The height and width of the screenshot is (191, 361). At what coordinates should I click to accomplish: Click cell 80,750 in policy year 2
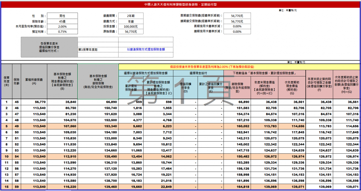point(62,107)
